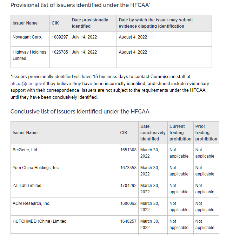The width and height of the screenshot is (226, 235).
Task: Click the Zai Lab Limited entry
Action: point(27,186)
